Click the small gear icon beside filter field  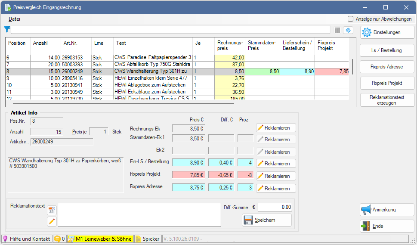click(x=348, y=30)
